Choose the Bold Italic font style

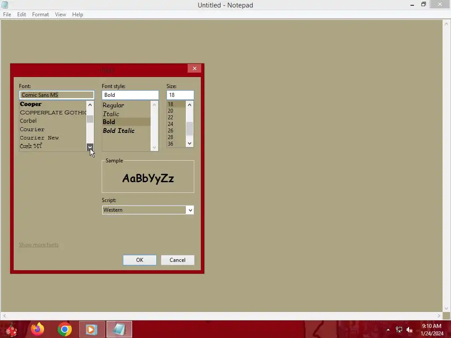126,130
